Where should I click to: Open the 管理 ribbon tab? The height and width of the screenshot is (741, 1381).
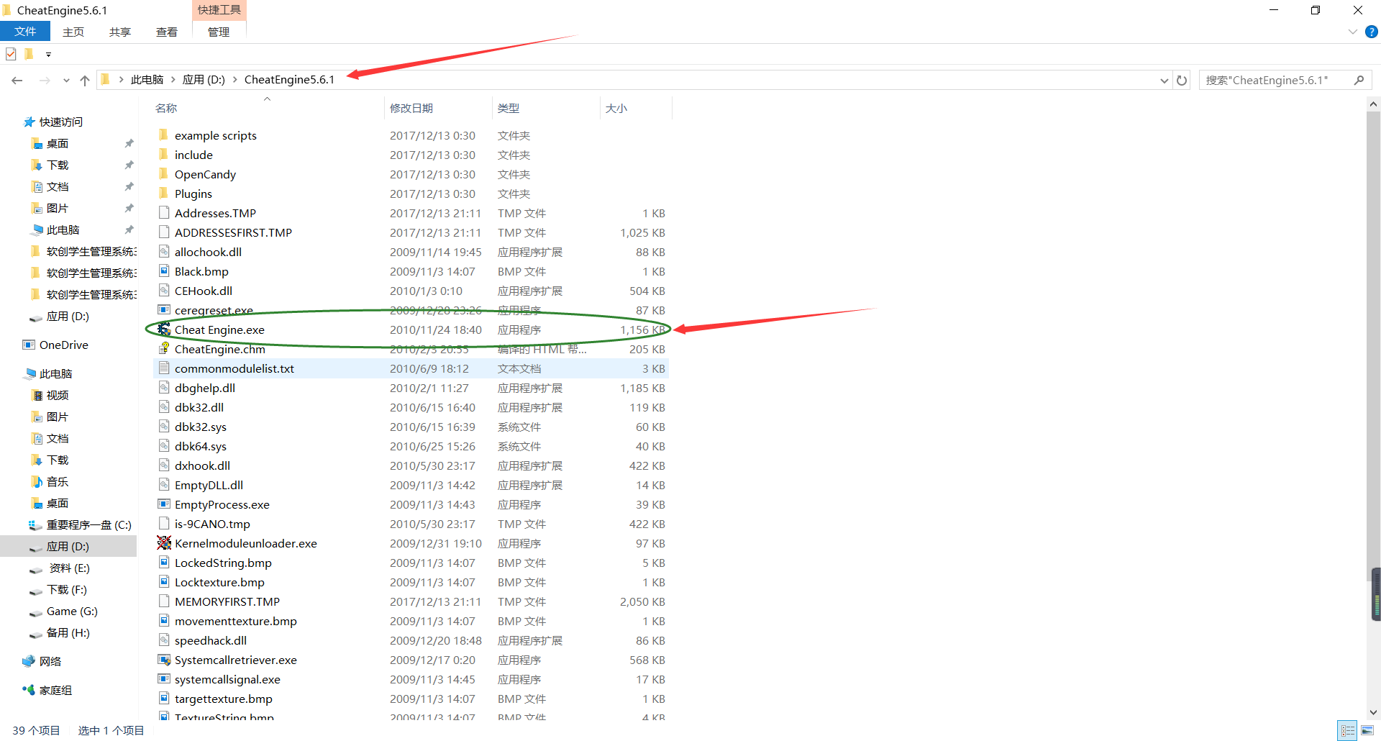tap(219, 32)
